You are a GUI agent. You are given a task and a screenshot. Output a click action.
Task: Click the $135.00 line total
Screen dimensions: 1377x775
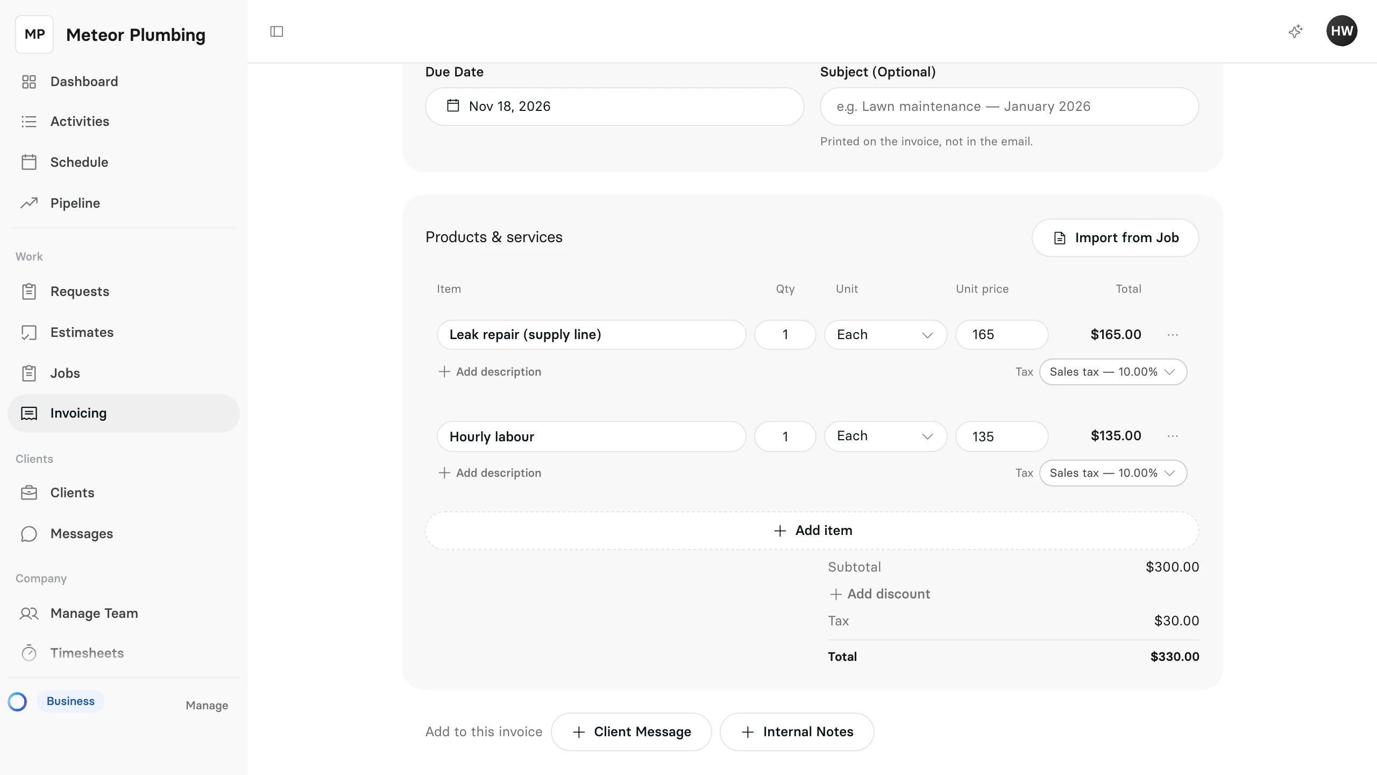1116,436
